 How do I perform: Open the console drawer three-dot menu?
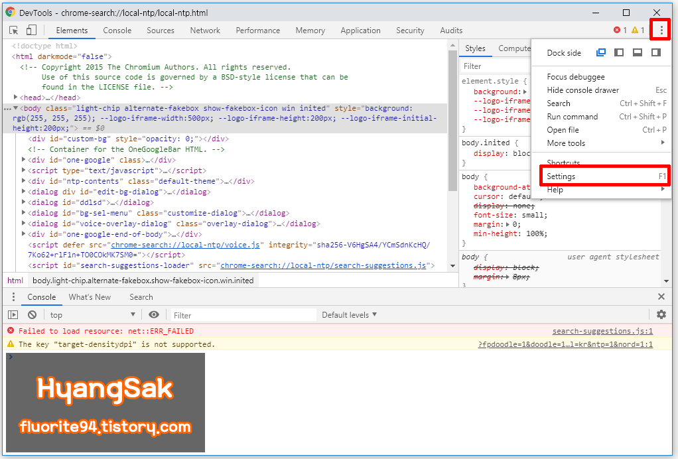pos(13,297)
